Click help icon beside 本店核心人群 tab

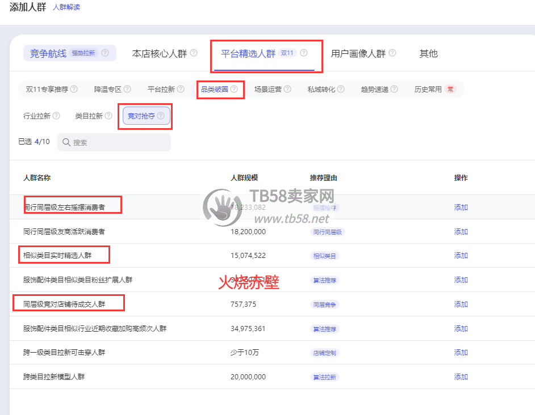pyautogui.click(x=194, y=53)
